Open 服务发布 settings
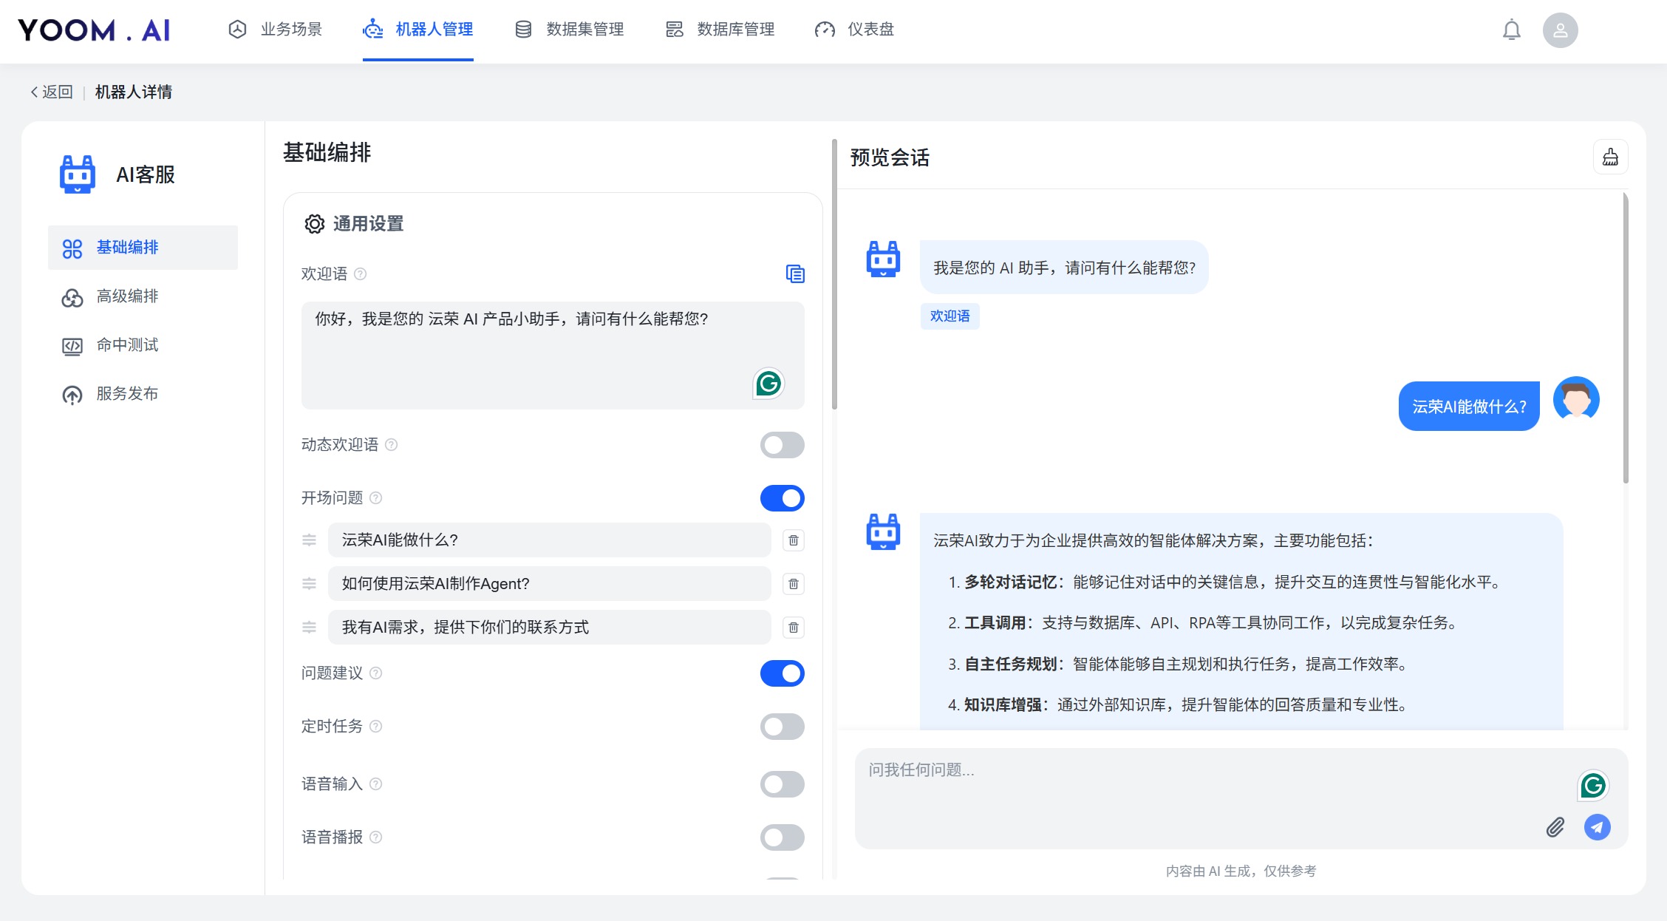 click(128, 393)
